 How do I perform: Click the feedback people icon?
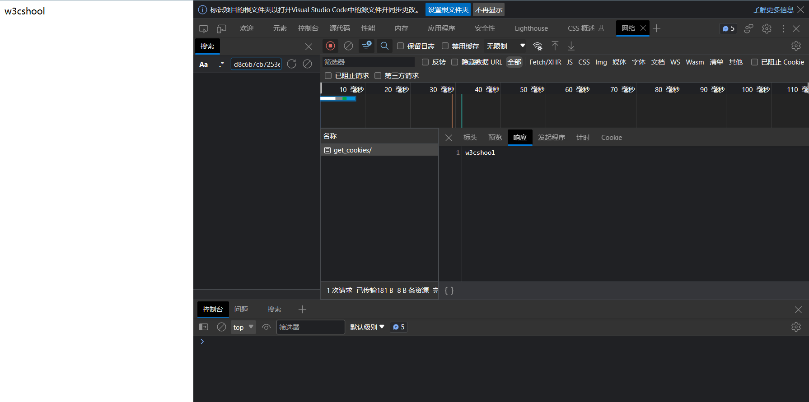coord(749,28)
